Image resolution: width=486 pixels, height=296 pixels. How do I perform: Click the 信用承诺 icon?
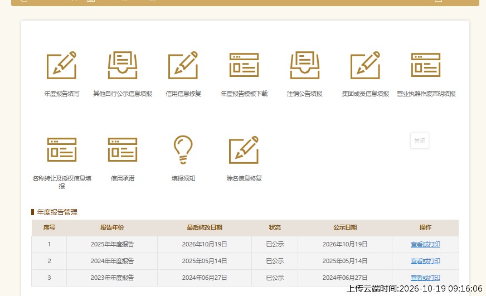click(x=123, y=150)
